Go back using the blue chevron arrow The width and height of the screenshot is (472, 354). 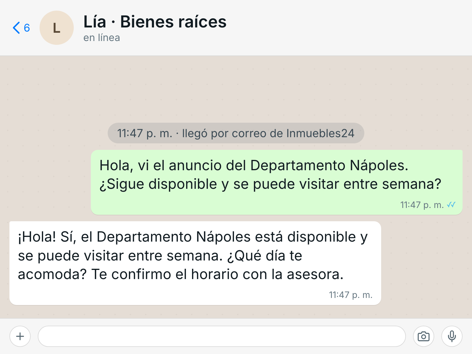(16, 28)
